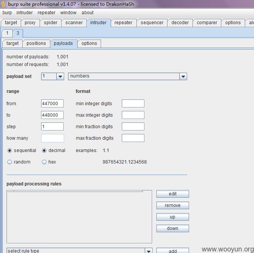This screenshot has width=254, height=253.
Task: Click the up button for rules
Action: pyautogui.click(x=173, y=217)
